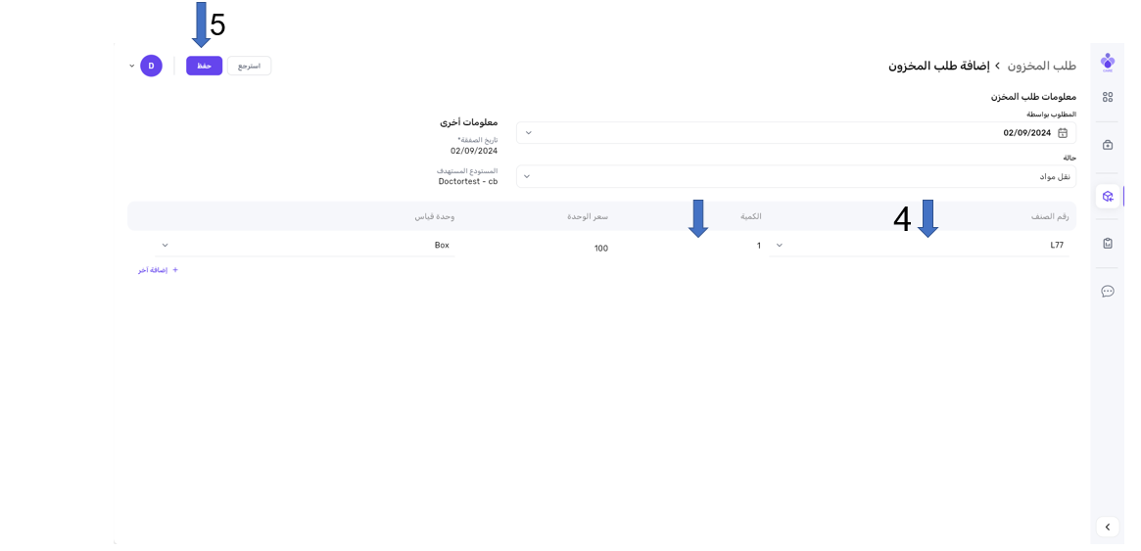Click the Care logo in the sidebar
The height and width of the screenshot is (551, 1141).
(1108, 61)
